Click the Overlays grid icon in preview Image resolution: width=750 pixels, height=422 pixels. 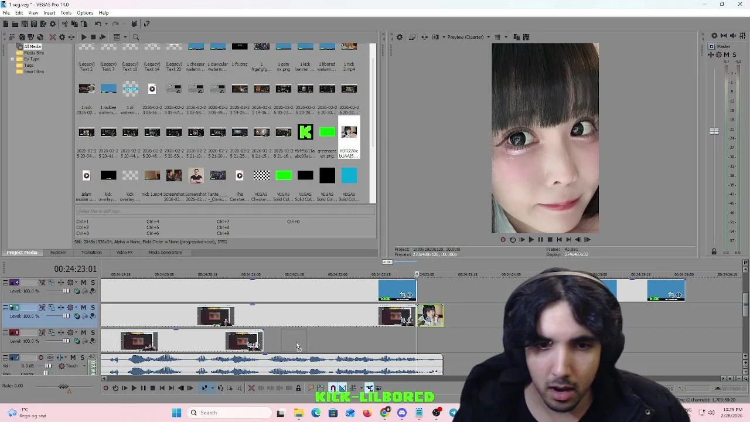497,37
